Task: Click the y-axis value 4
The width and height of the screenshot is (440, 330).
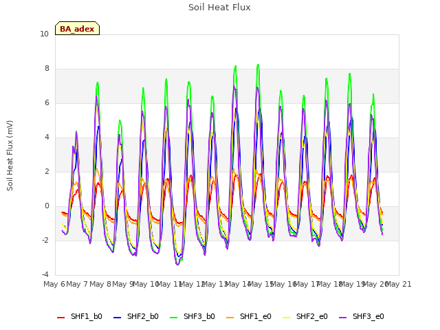Action: (47, 137)
